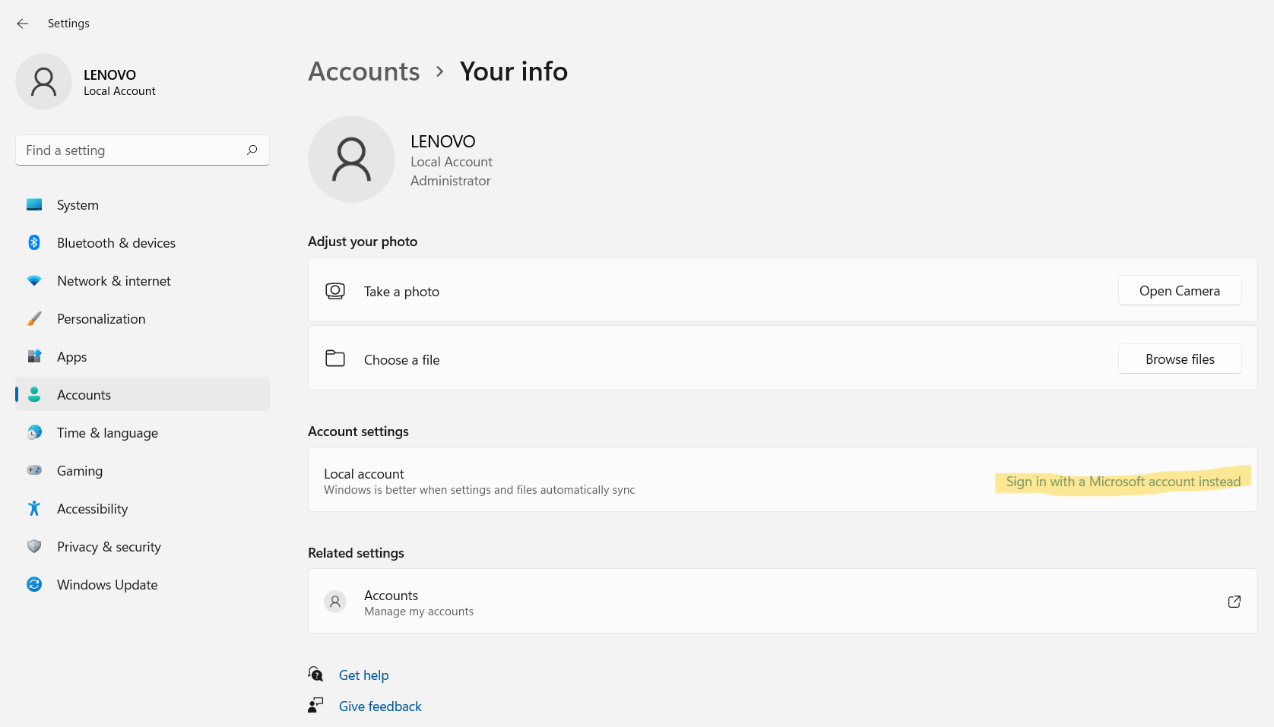Go to Network & internet settings
The image size is (1274, 727).
click(113, 281)
